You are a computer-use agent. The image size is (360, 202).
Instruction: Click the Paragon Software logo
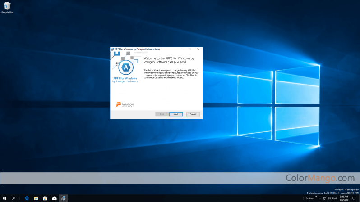125,104
